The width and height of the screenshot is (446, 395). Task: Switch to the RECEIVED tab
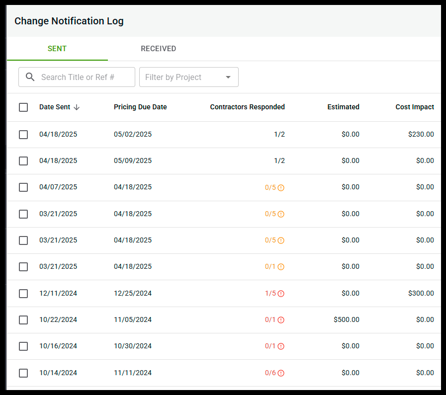click(x=159, y=49)
